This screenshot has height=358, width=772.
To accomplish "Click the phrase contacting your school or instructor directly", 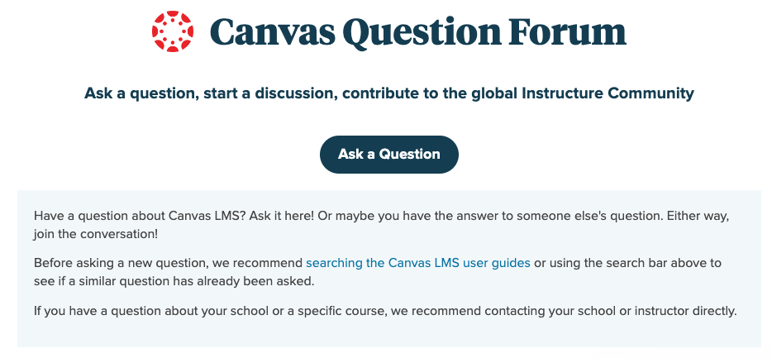I will click(x=611, y=311).
